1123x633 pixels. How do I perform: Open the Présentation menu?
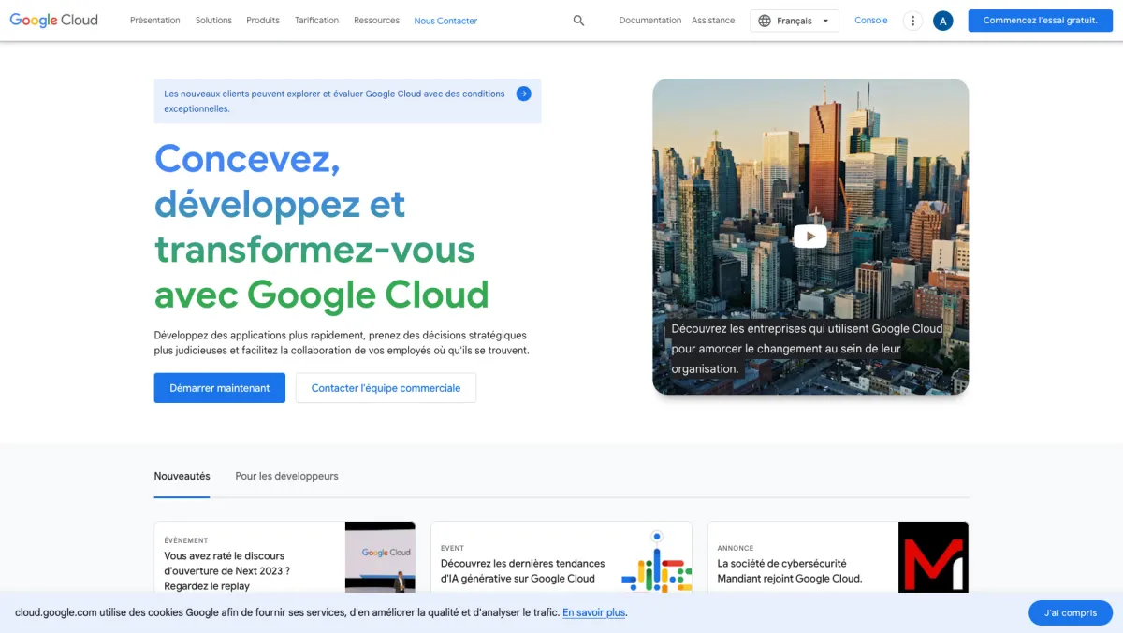coord(155,21)
